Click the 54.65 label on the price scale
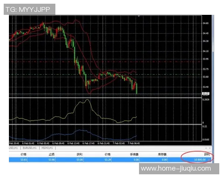 pos(206,23)
